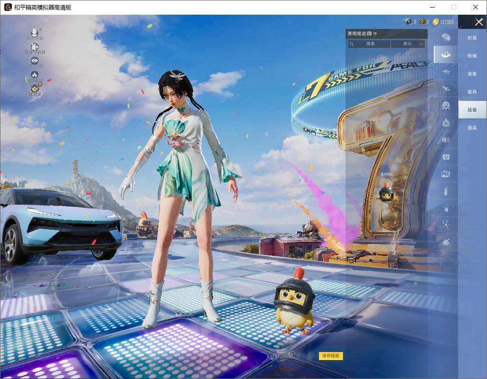Open the tap sparkle effect icon

coord(446,208)
